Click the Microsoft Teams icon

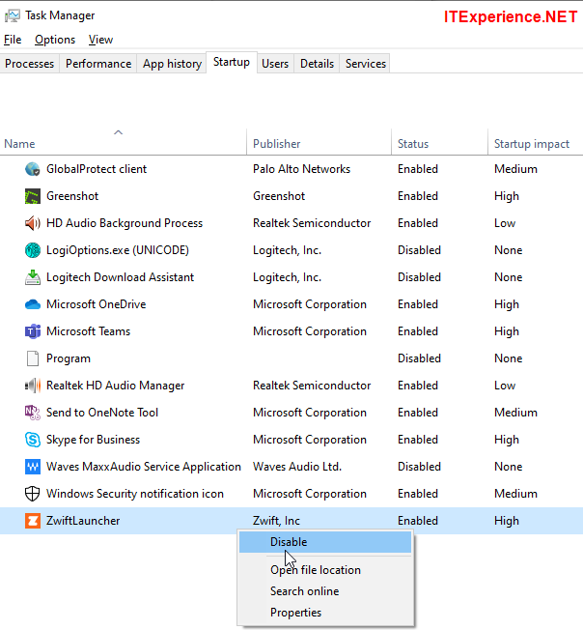[x=33, y=331]
